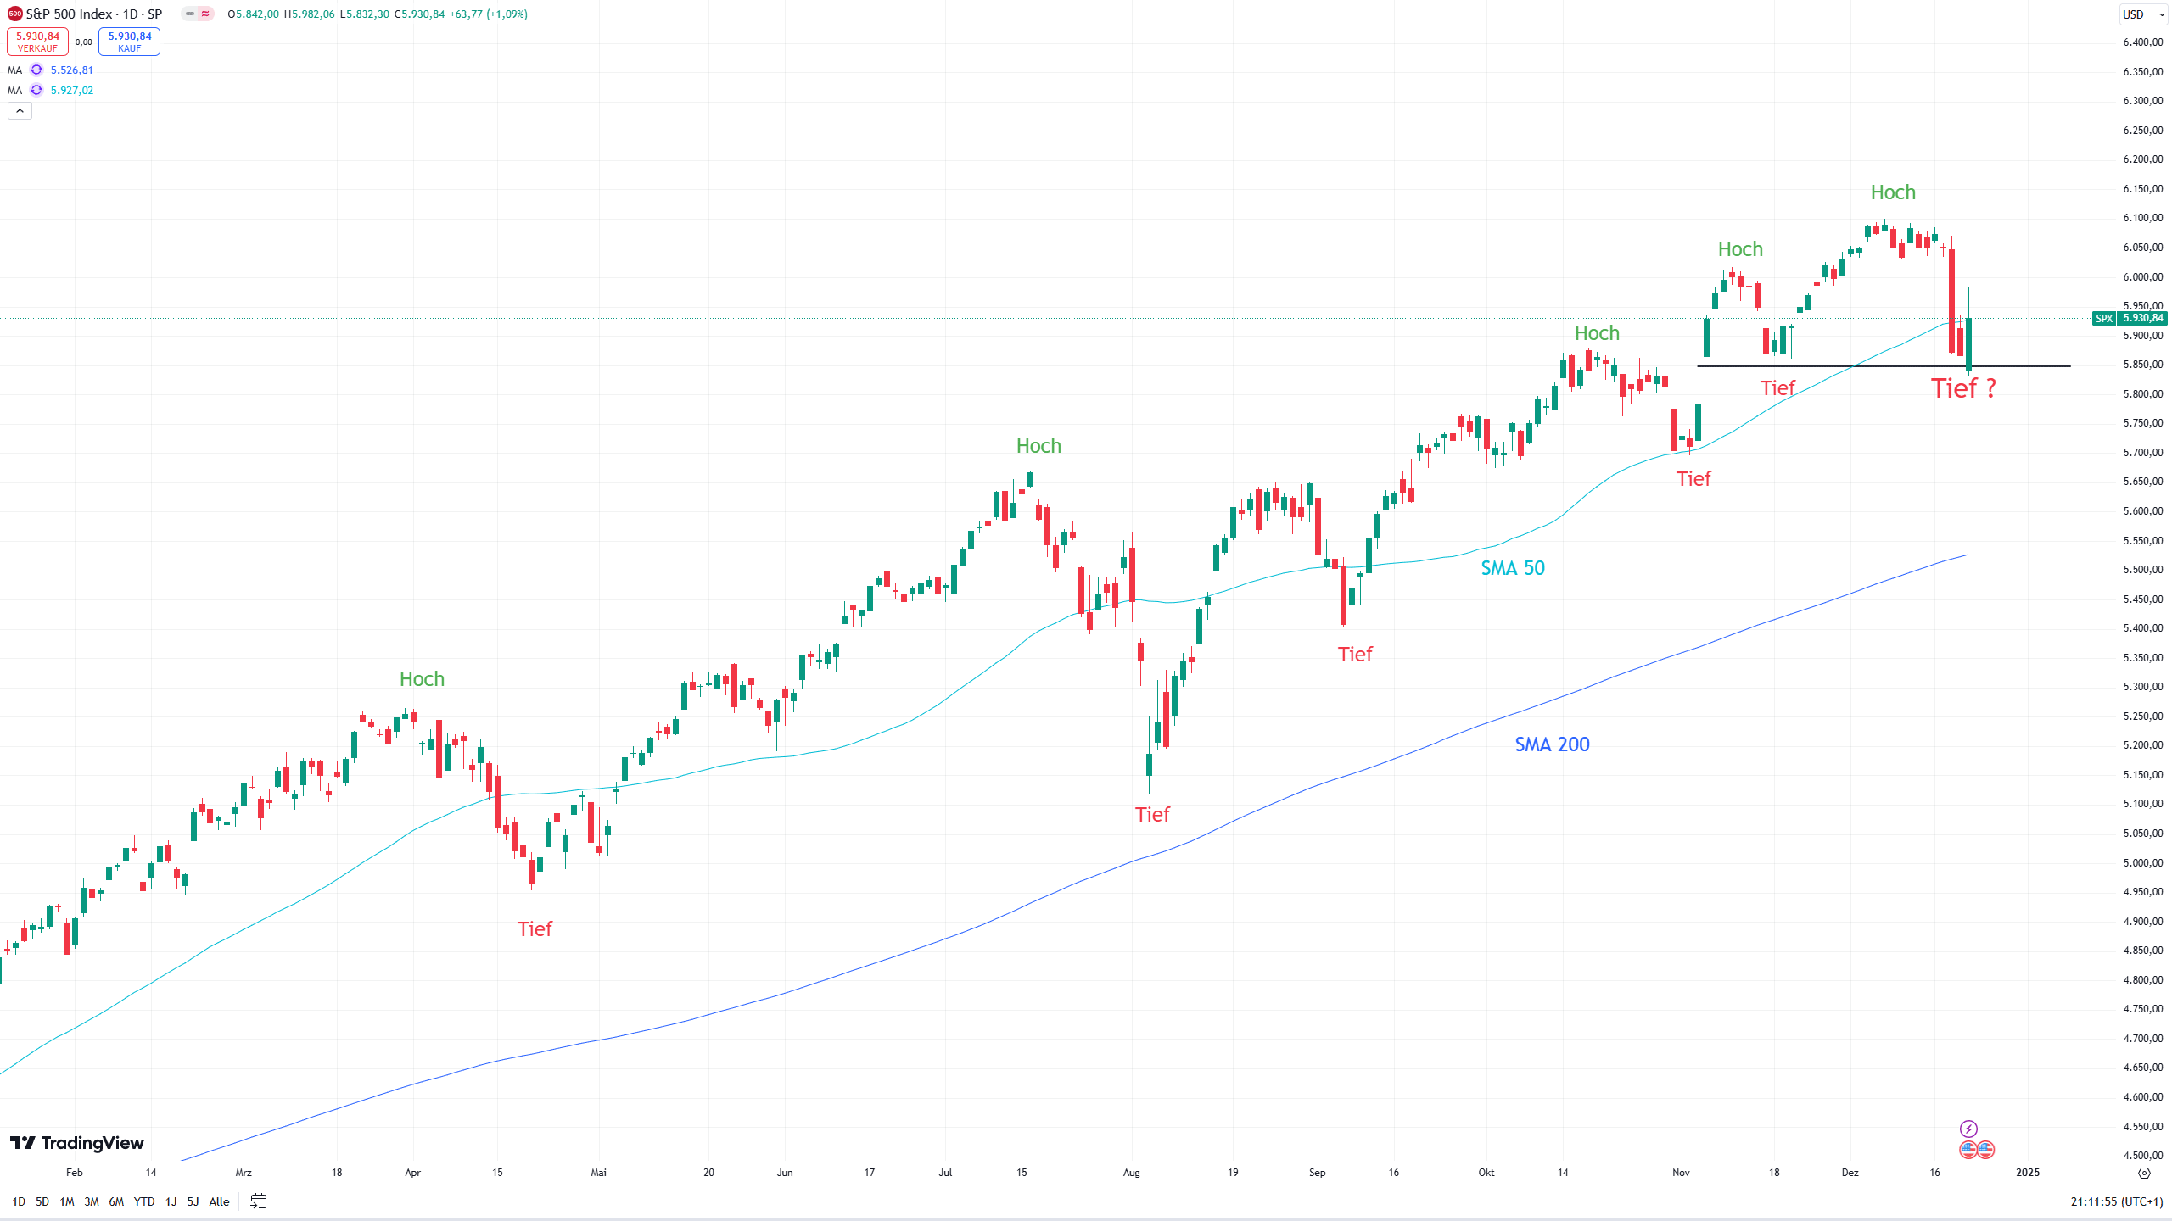The width and height of the screenshot is (2172, 1221).
Task: Select 'Hoch' label above late-March peak
Action: point(422,679)
